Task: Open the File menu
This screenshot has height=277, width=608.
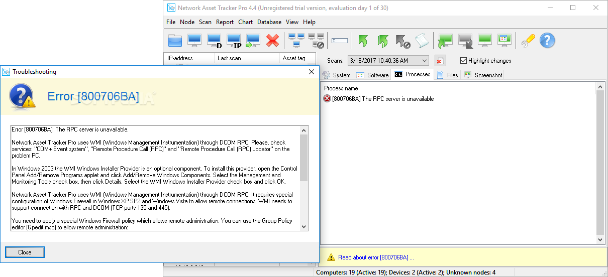Action: click(x=171, y=22)
